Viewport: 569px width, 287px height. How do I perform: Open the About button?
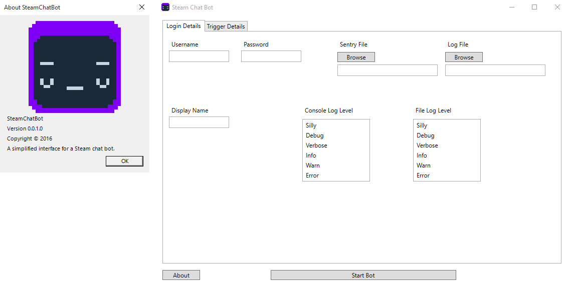[x=181, y=275]
